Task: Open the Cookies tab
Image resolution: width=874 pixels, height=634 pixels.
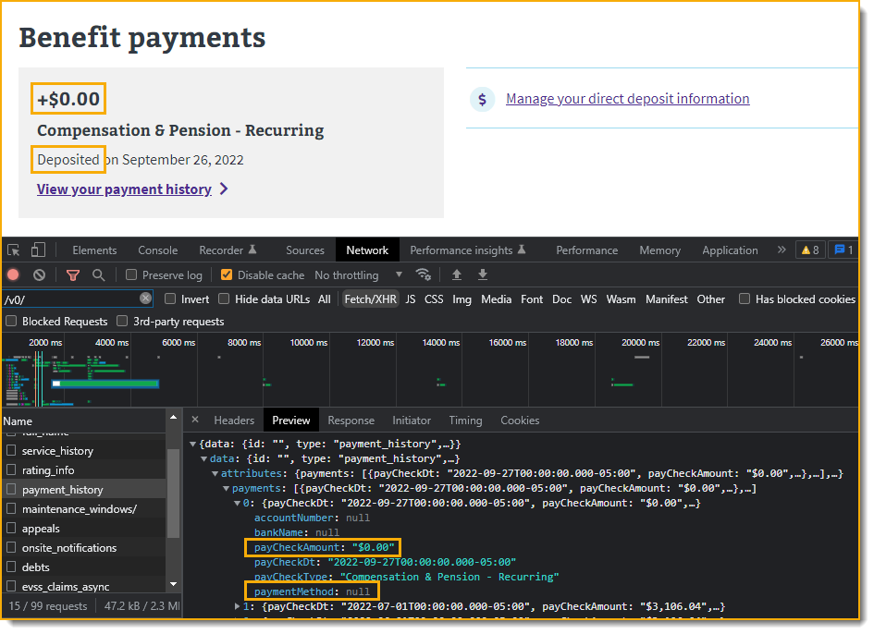Action: [520, 421]
